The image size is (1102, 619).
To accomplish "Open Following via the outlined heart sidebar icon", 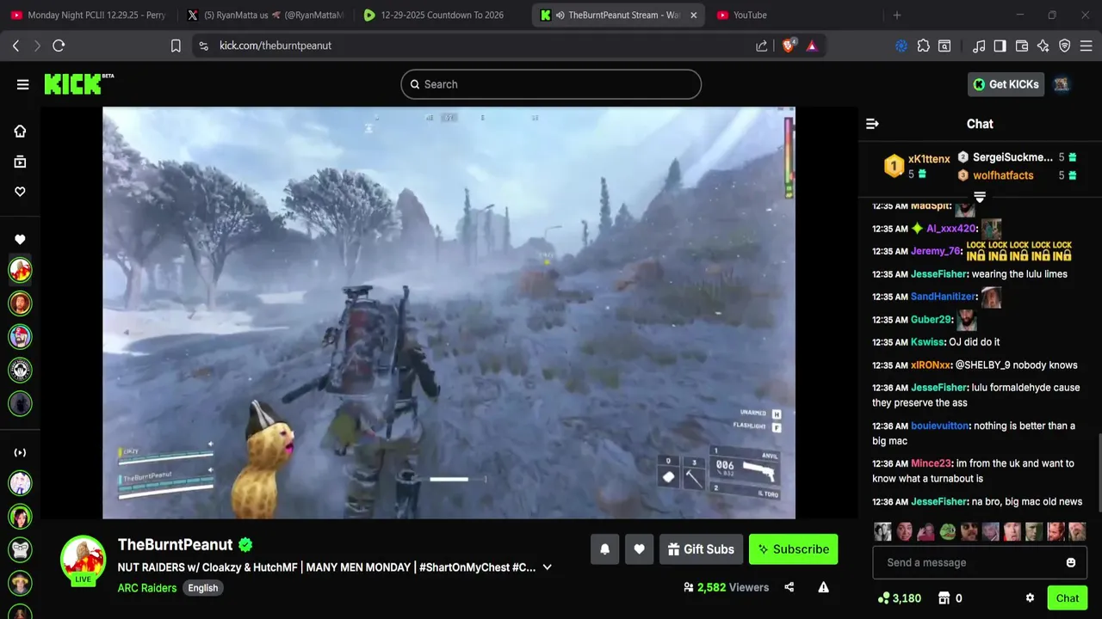I will pyautogui.click(x=20, y=192).
